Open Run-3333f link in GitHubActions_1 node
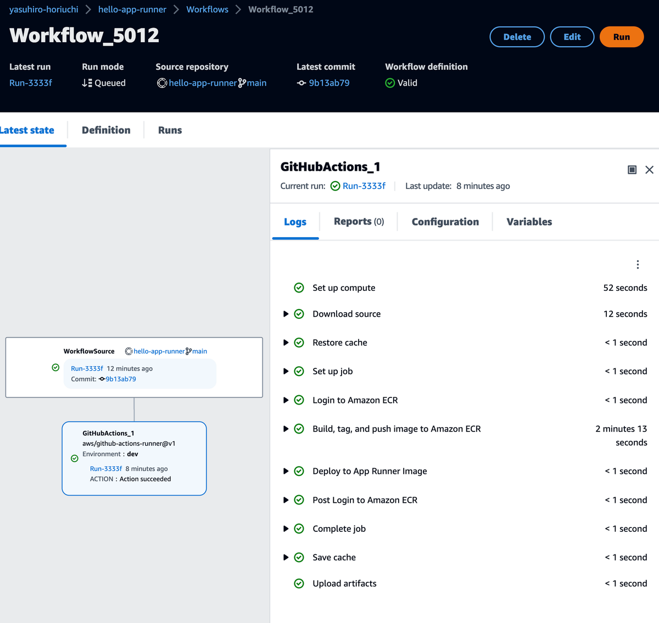 [106, 469]
